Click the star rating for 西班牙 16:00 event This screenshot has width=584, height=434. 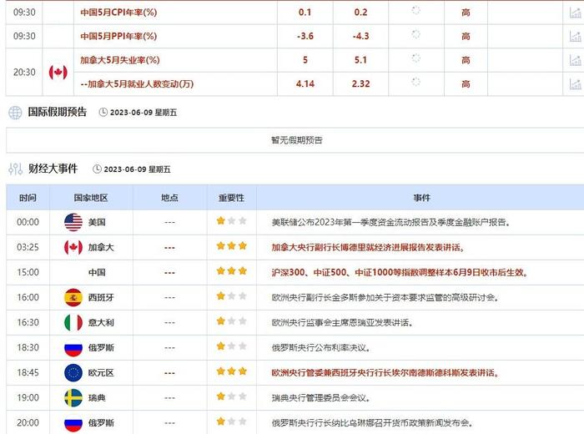[x=232, y=296]
